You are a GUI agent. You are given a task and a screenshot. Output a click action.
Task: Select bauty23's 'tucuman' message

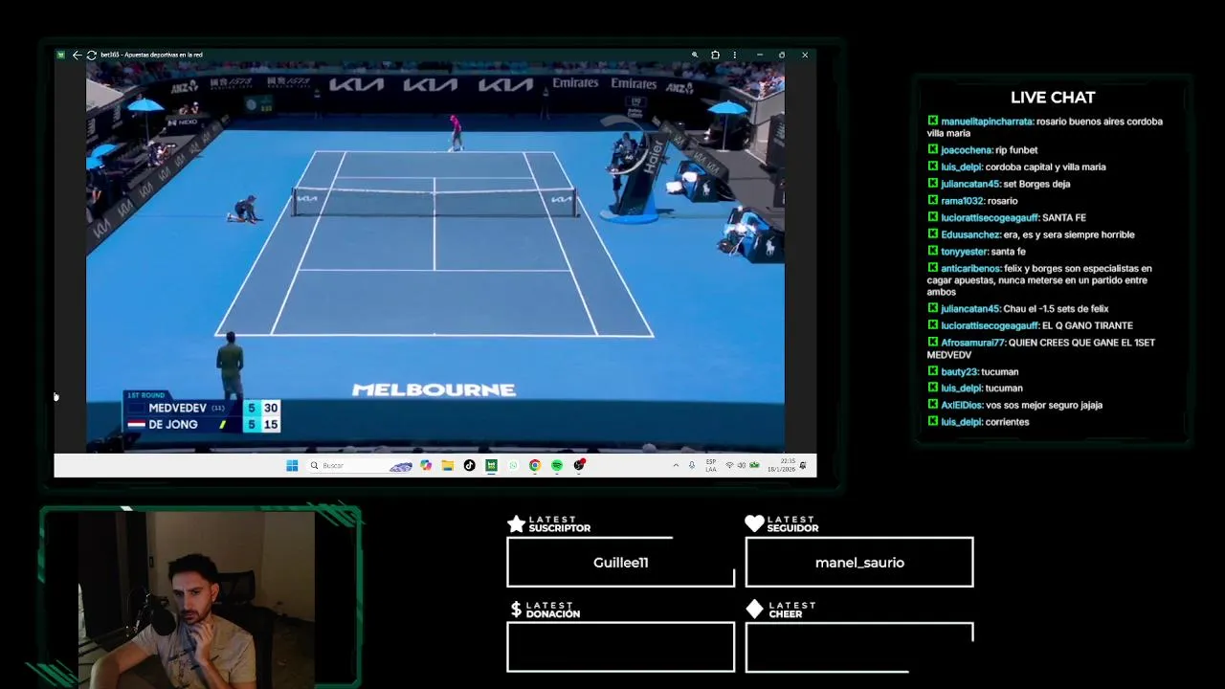pos(972,371)
